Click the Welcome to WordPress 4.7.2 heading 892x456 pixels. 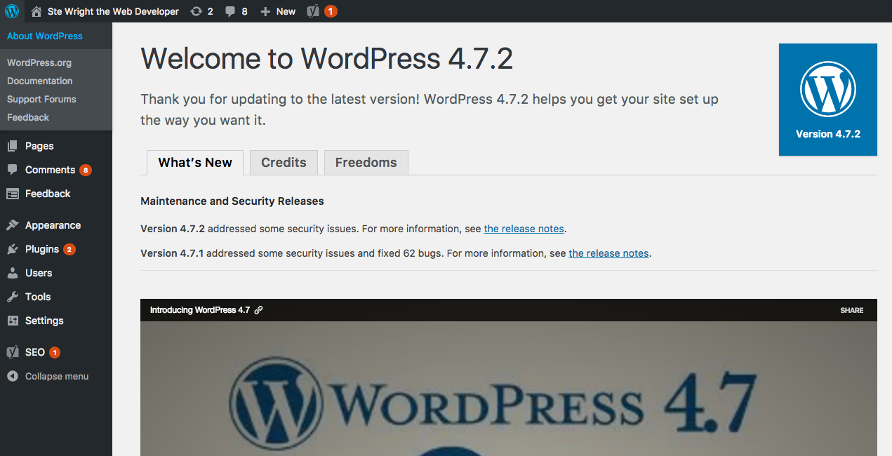point(327,59)
